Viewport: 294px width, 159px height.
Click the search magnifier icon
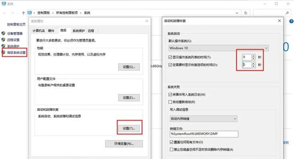287,13
